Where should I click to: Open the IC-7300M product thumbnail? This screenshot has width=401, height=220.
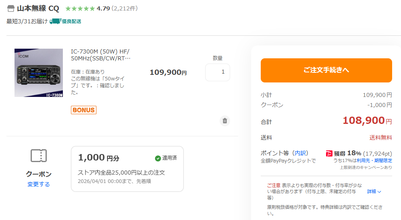39,73
